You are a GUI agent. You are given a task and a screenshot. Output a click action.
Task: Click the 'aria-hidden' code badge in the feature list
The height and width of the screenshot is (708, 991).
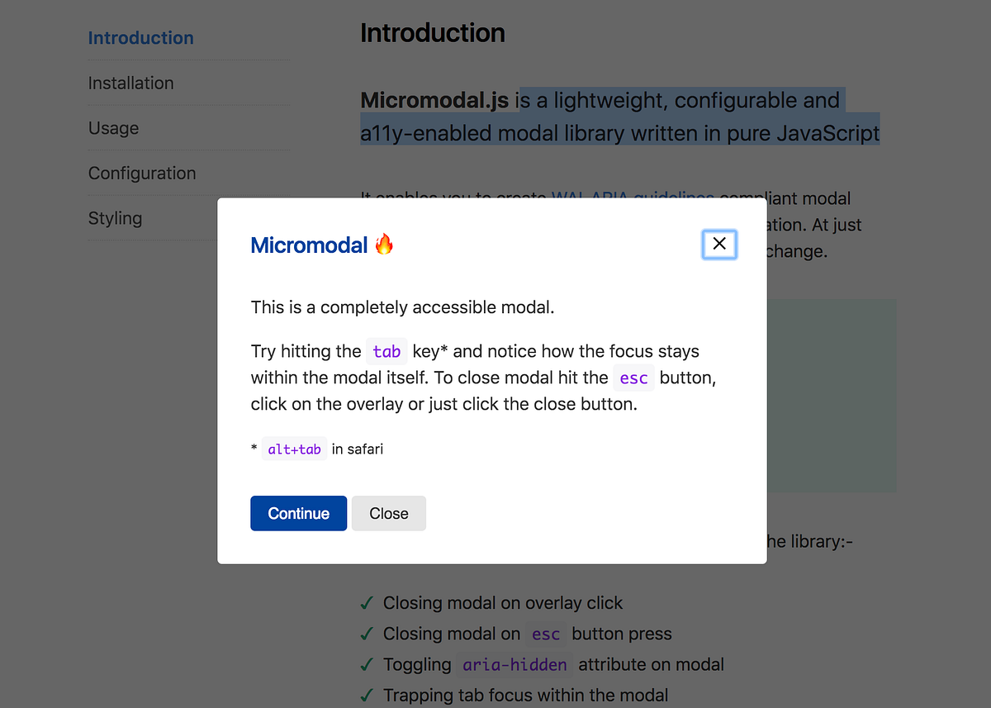pyautogui.click(x=514, y=664)
